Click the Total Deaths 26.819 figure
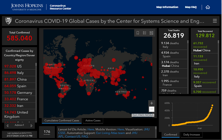 coord(174,35)
